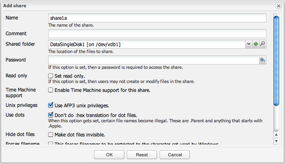Click the Comment text field
The height and width of the screenshot is (164, 285).
157,34
